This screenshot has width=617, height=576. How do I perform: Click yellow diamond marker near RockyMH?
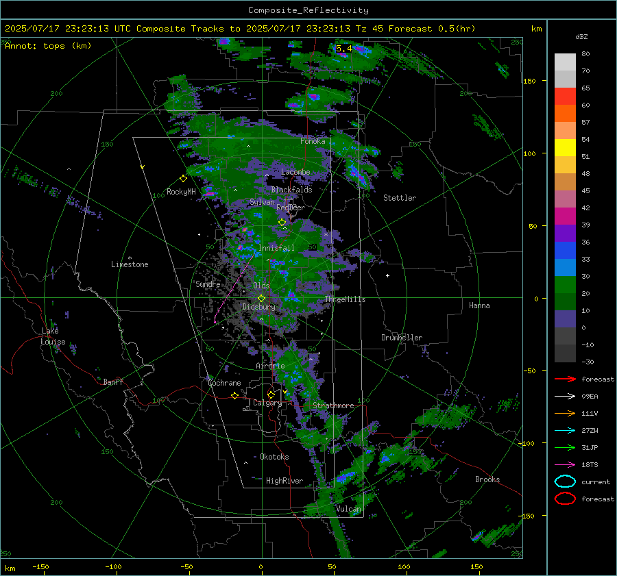[x=183, y=179]
